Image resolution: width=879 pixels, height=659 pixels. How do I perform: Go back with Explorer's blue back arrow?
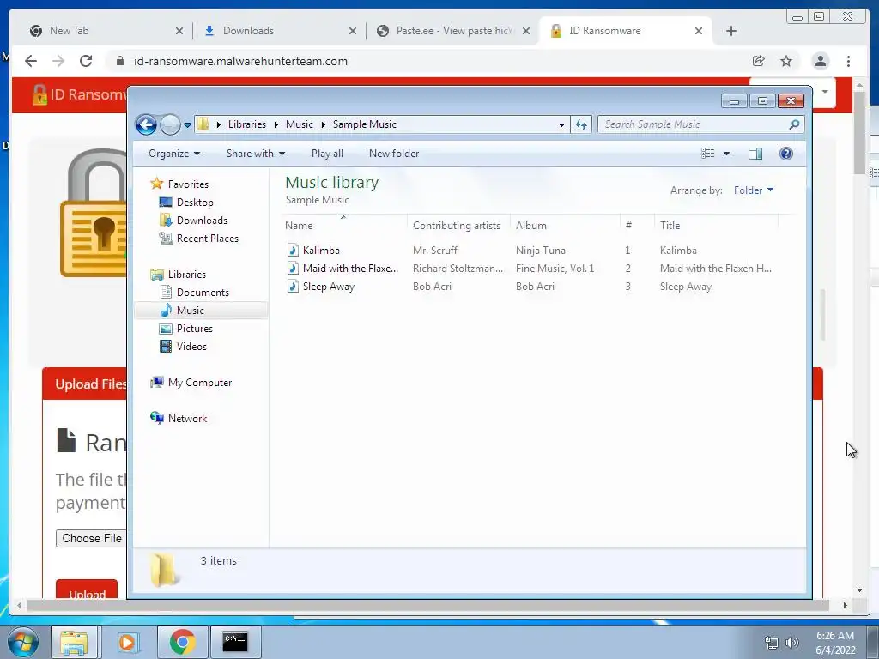[x=146, y=124]
